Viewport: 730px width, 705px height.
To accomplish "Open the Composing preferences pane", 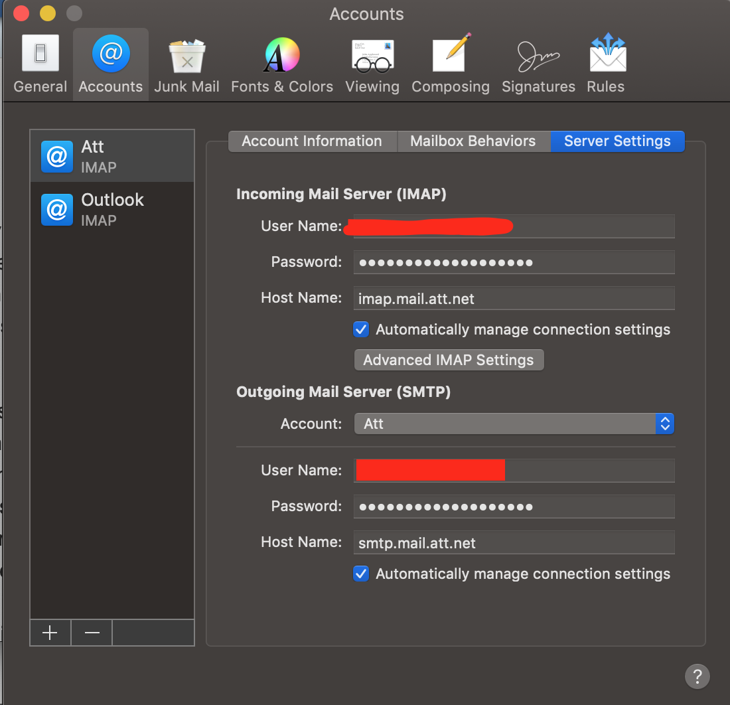I will coord(450,64).
